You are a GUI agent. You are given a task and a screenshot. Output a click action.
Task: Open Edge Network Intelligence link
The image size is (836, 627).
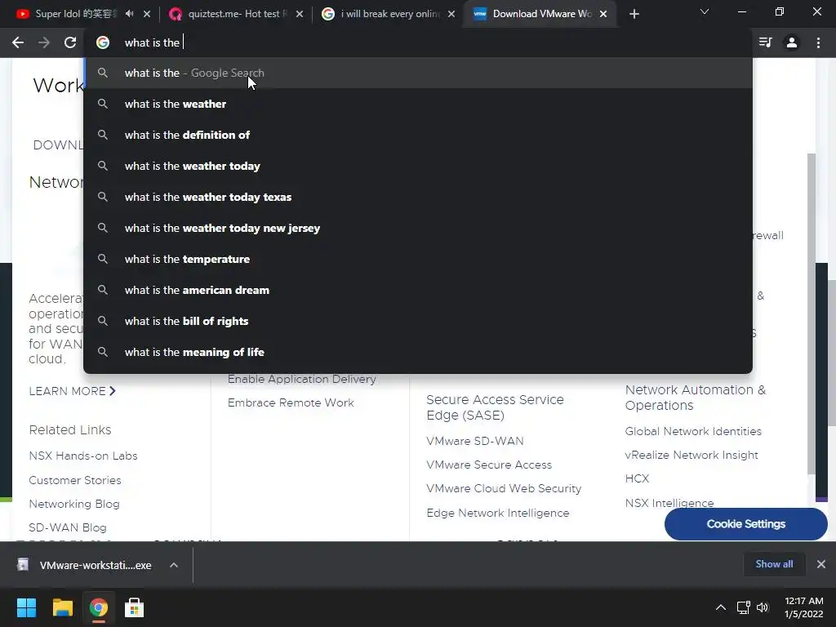498,513
